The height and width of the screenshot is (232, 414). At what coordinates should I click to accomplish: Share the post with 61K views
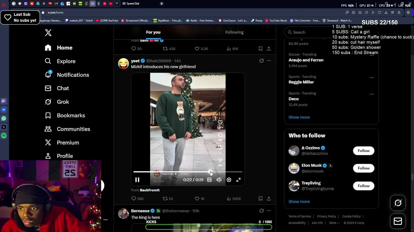[269, 49]
